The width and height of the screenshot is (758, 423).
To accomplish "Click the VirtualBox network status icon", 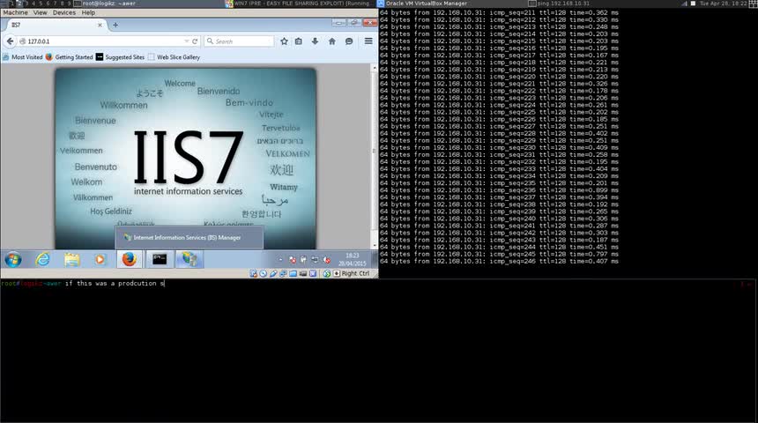I will (283, 273).
